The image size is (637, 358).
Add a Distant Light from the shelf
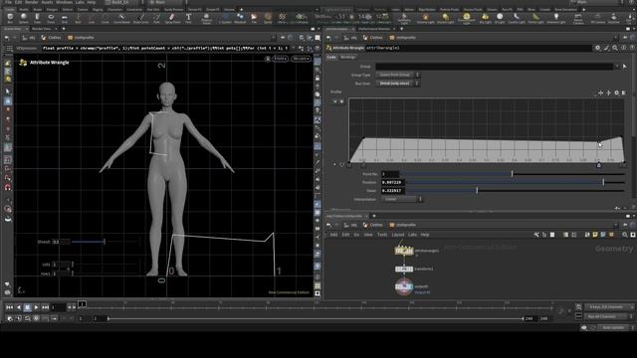click(x=446, y=18)
